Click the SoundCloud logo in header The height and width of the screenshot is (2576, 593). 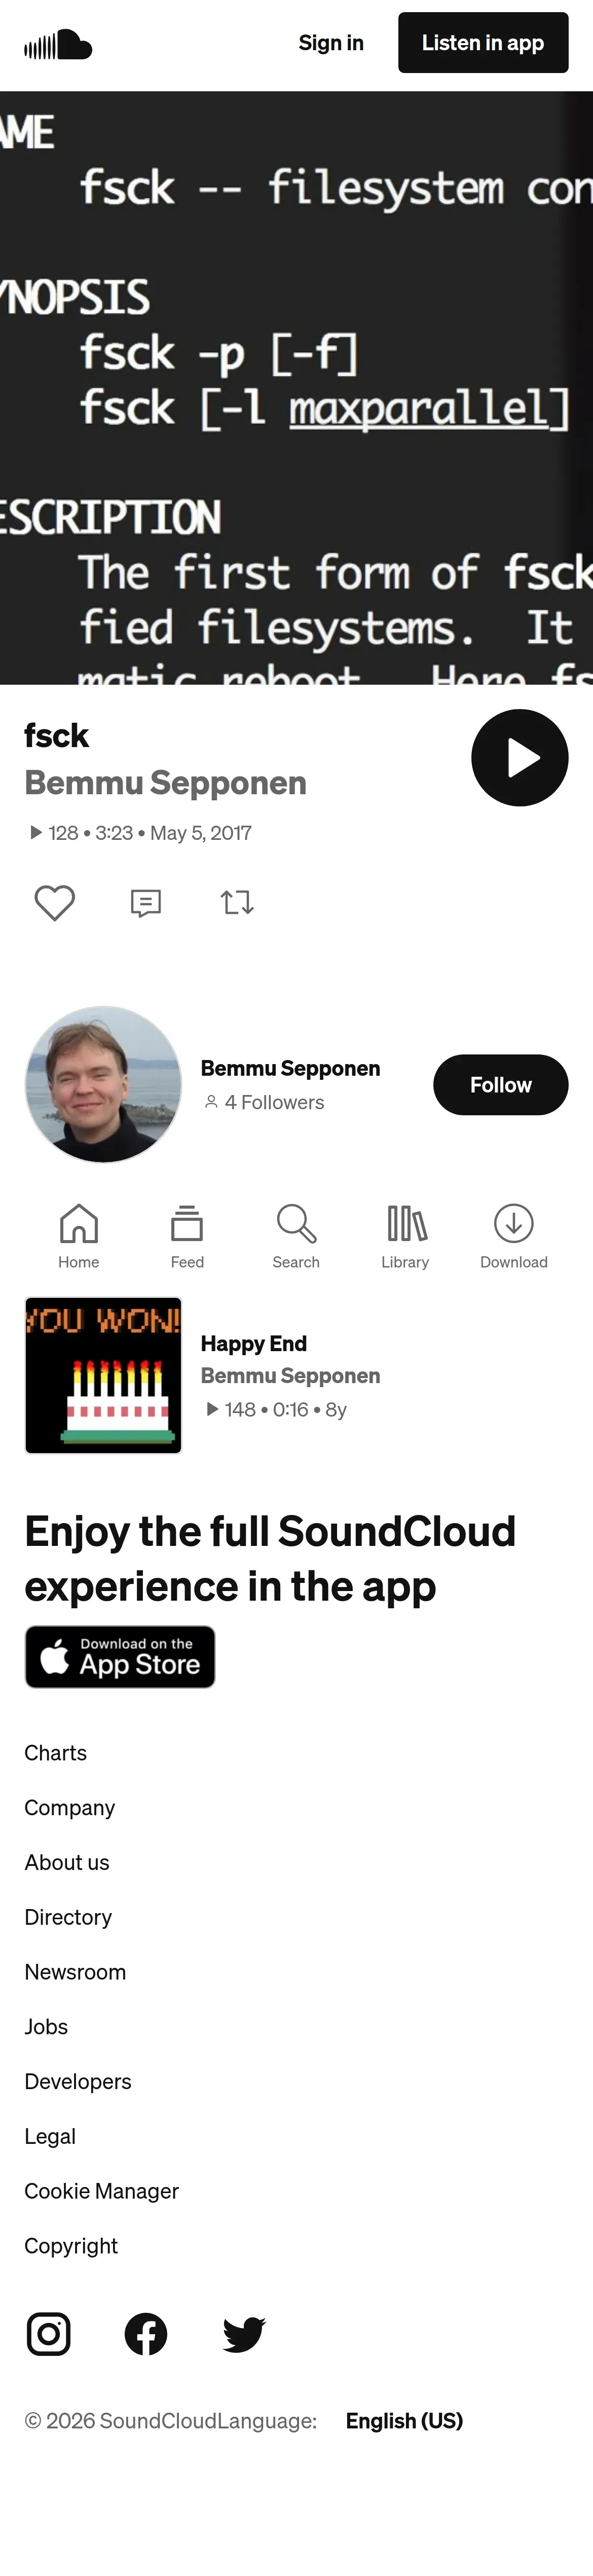point(58,44)
